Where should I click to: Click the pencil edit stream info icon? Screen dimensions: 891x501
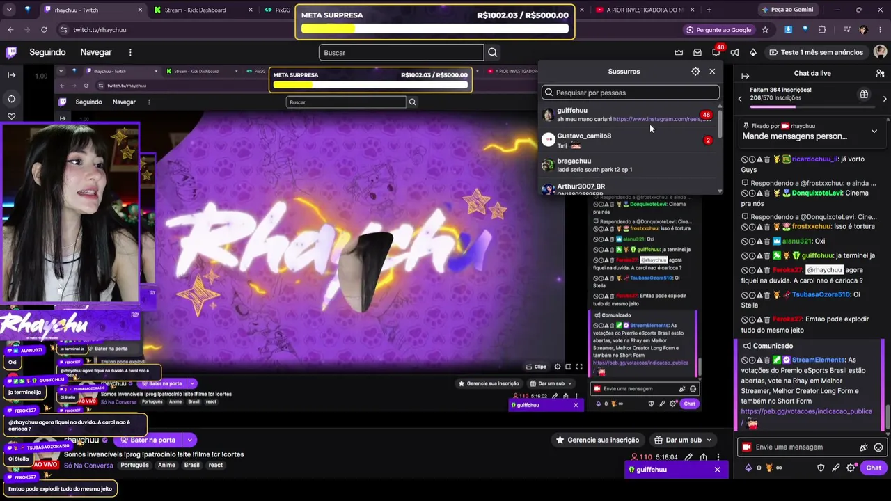(688, 457)
